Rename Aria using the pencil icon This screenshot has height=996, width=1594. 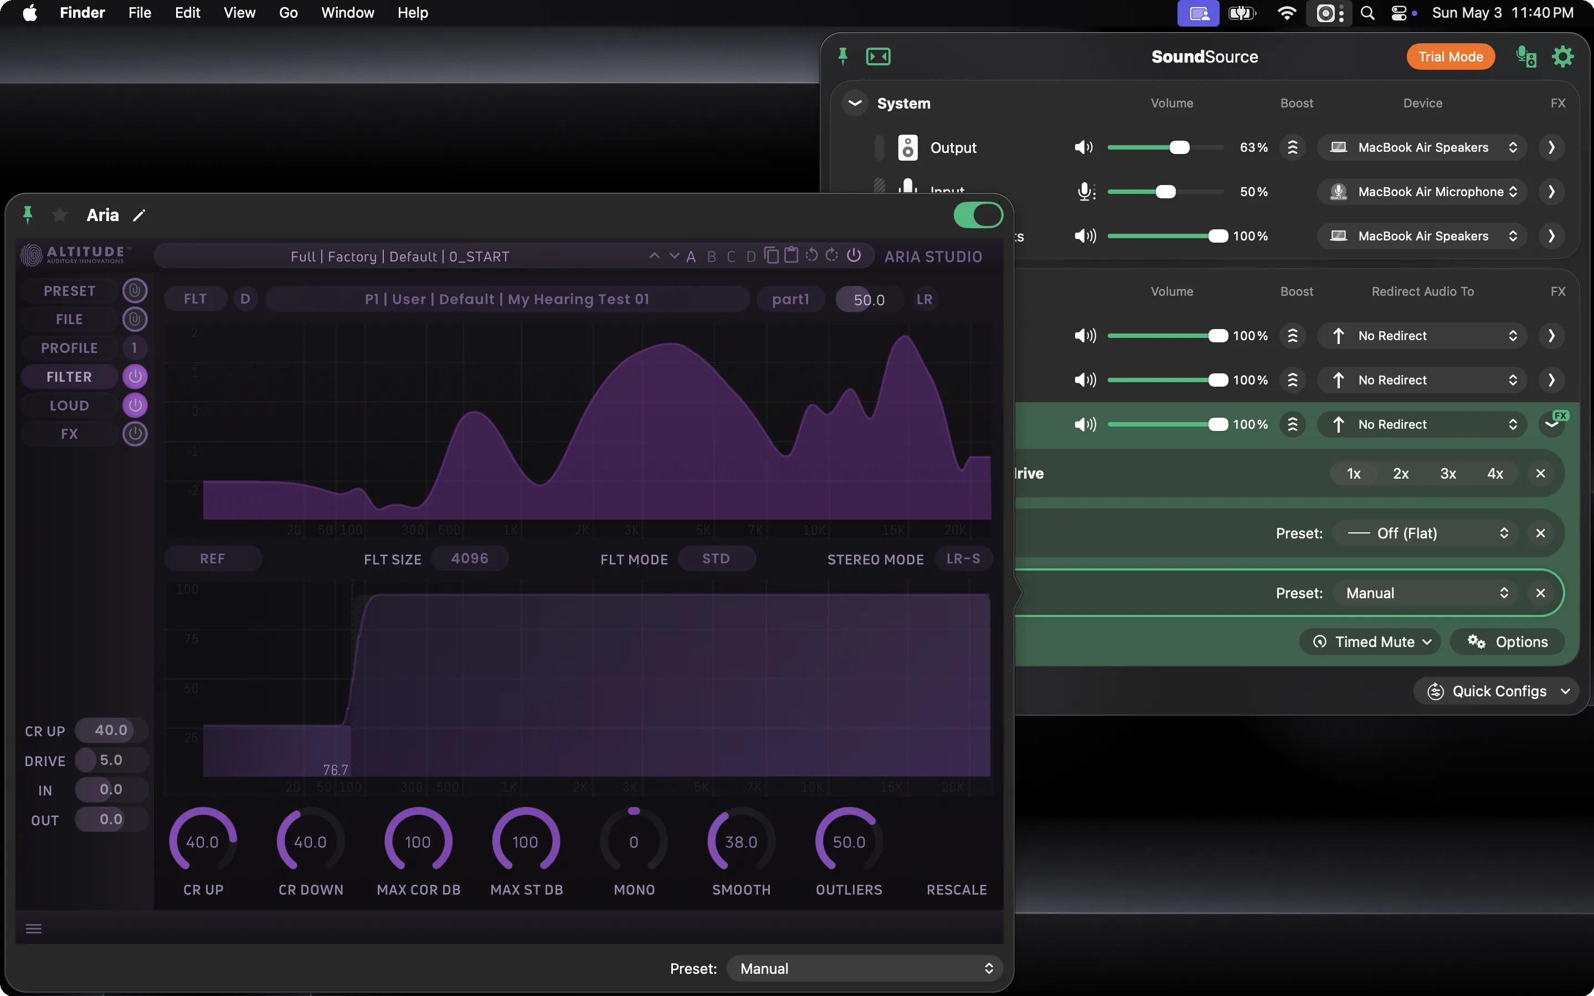[x=139, y=215]
